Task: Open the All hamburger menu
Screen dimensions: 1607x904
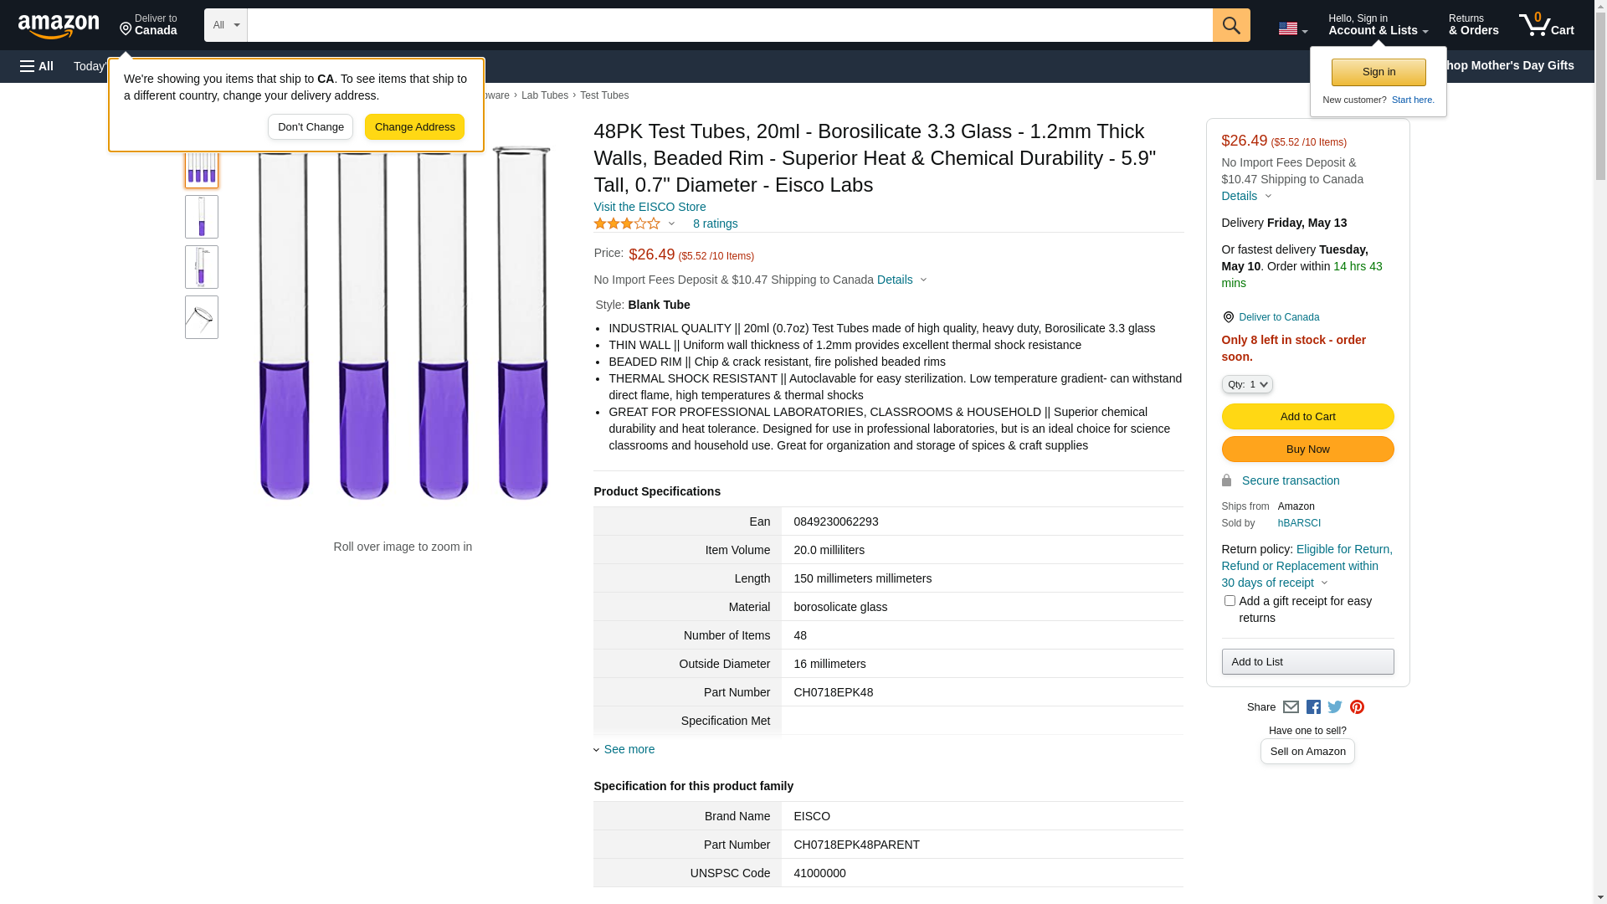Action: 37,66
